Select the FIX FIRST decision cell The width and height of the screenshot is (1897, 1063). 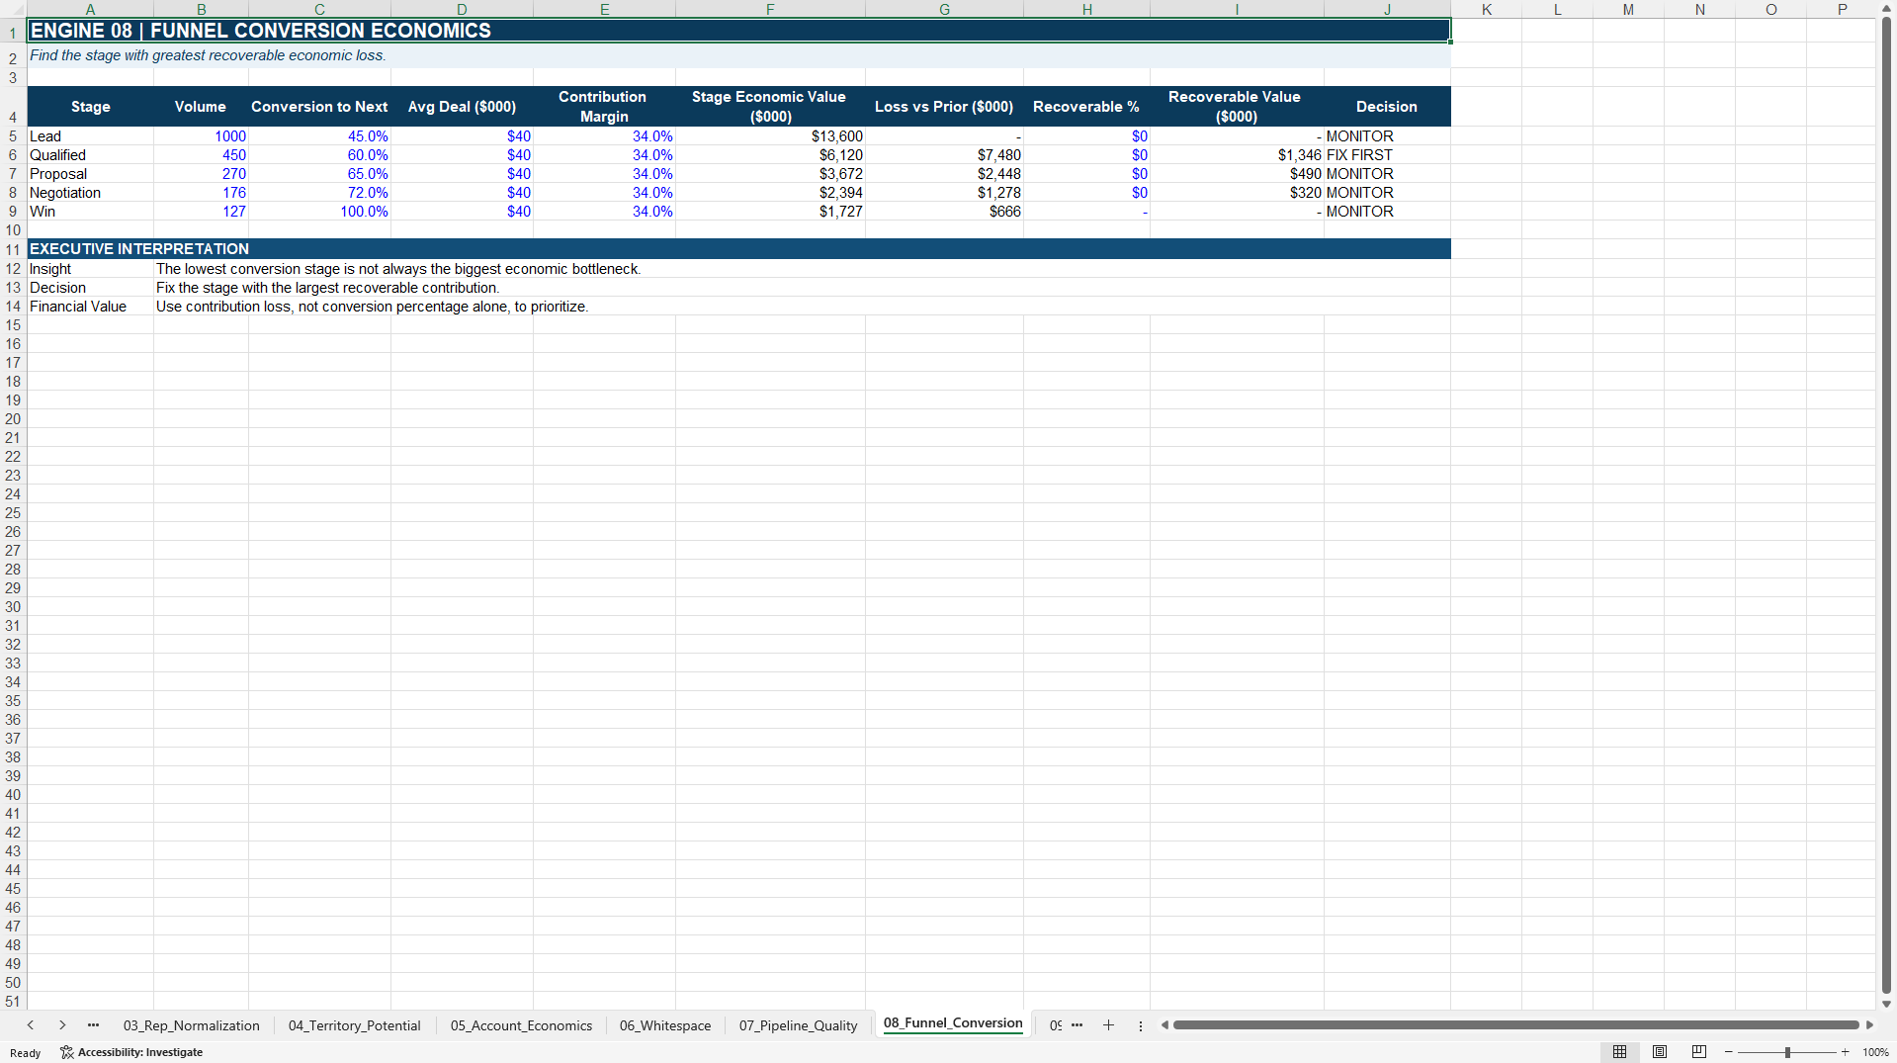click(1387, 155)
